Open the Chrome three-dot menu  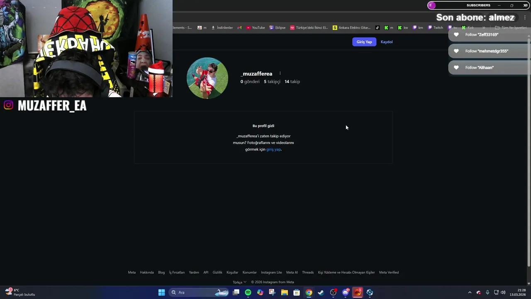[x=525, y=17]
